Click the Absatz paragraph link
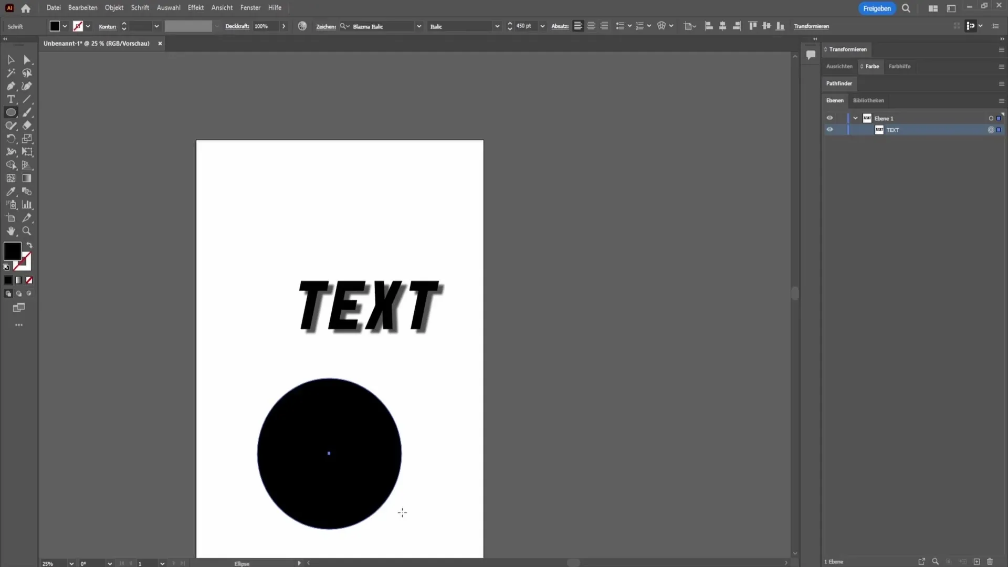1008x567 pixels. coord(560,26)
